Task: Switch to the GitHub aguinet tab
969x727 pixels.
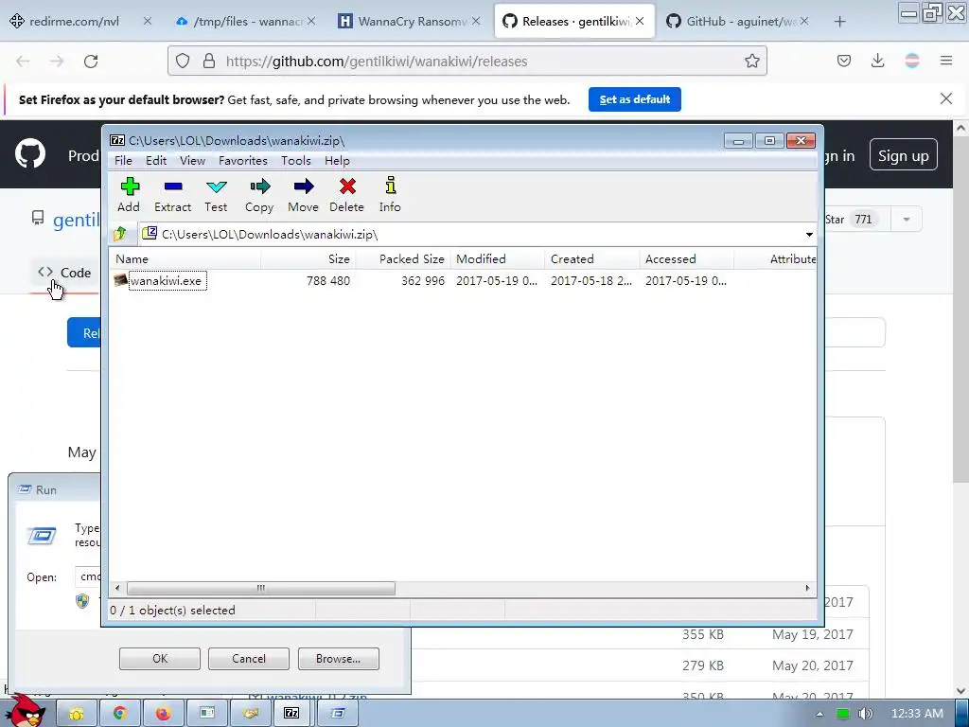Action: 739,22
